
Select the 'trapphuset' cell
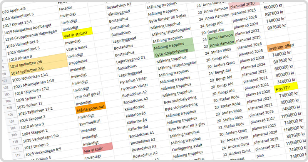(x=78, y=62)
